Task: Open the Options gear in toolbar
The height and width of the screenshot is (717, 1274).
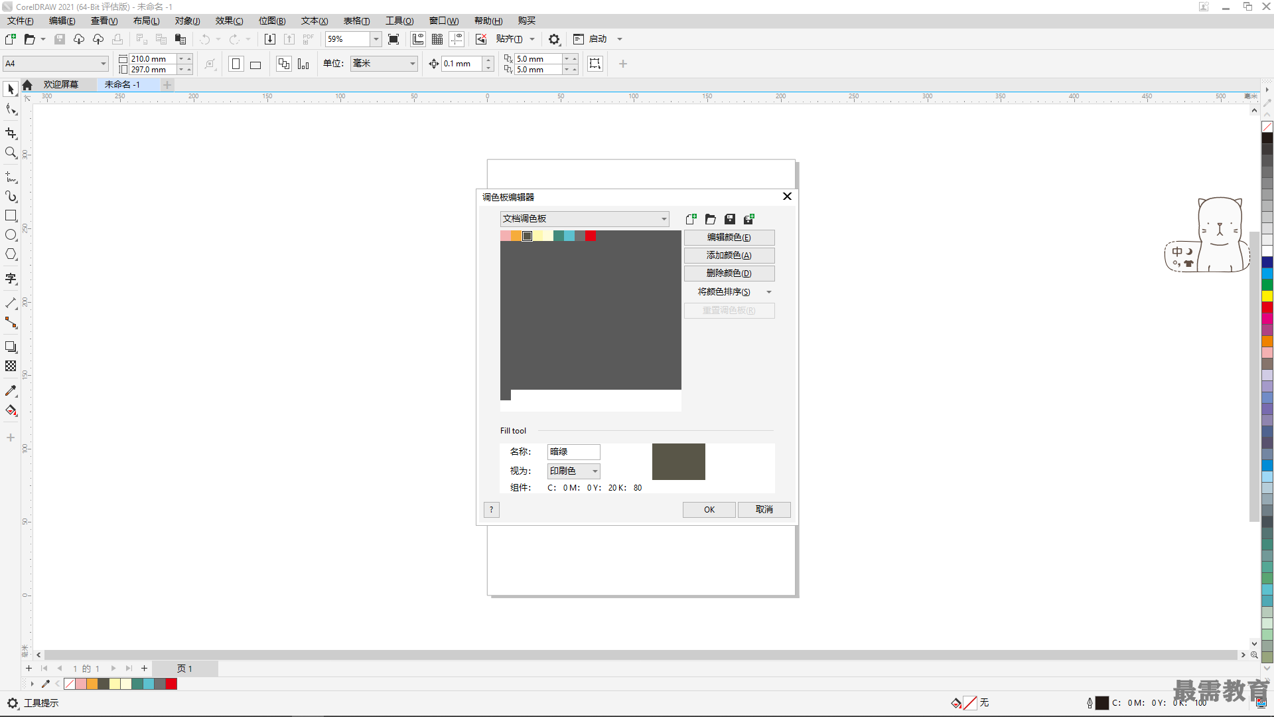Action: (554, 39)
